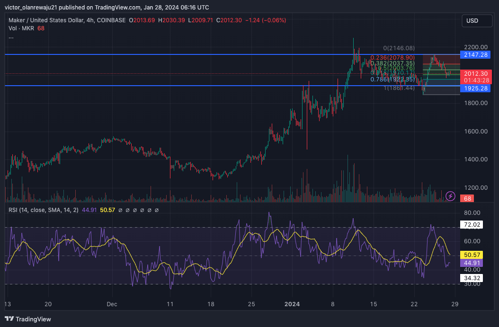Open the USD currency selector

coord(476,20)
